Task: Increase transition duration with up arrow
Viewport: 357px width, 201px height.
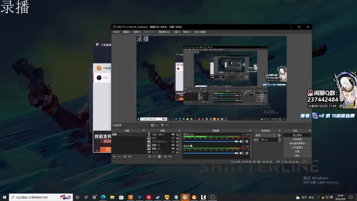Action: coord(280,139)
